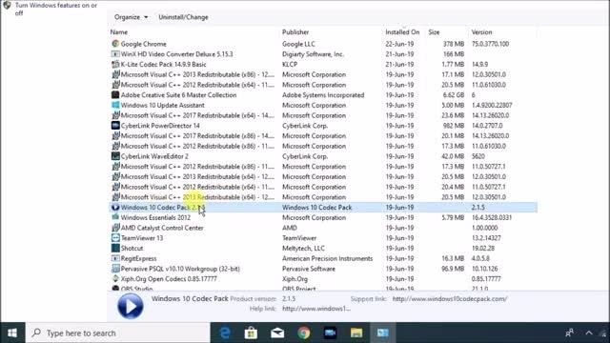Click the 6.62 GB size cell
Image resolution: width=610 pixels, height=343 pixels.
coord(454,95)
